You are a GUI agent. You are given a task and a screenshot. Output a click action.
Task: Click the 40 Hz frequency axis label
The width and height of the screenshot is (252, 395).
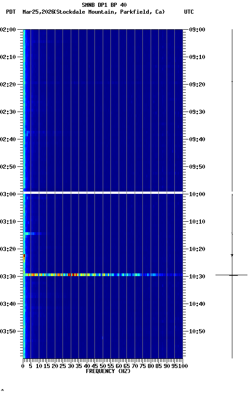87,366
